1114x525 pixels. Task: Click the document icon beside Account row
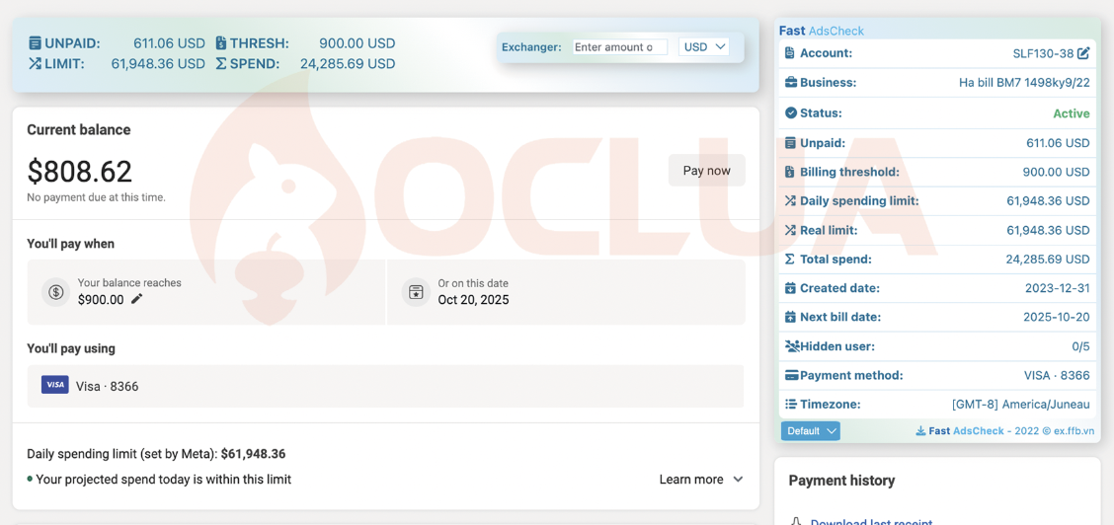tap(791, 53)
